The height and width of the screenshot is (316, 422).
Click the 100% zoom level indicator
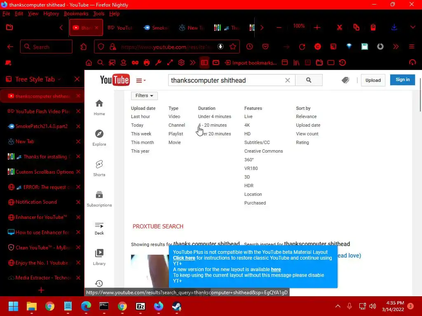click(299, 26)
